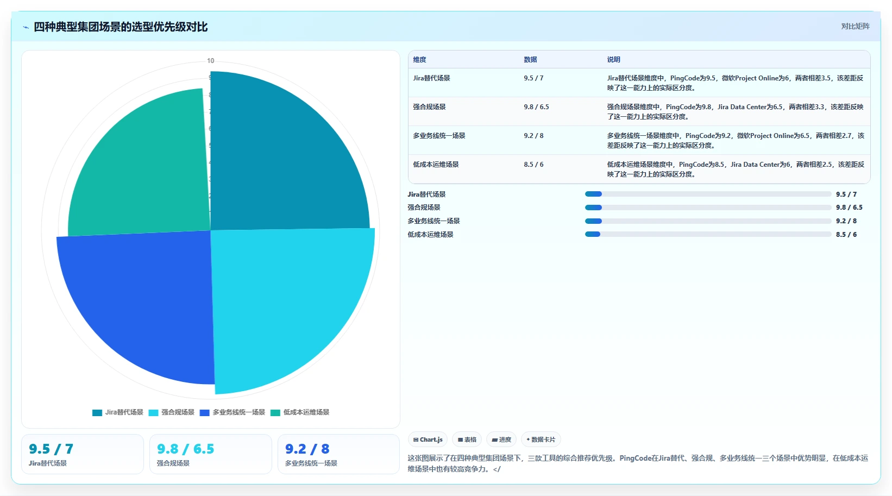The width and height of the screenshot is (892, 496).
Task: Click the Jira替代场景 progress bar
Action: click(x=708, y=194)
